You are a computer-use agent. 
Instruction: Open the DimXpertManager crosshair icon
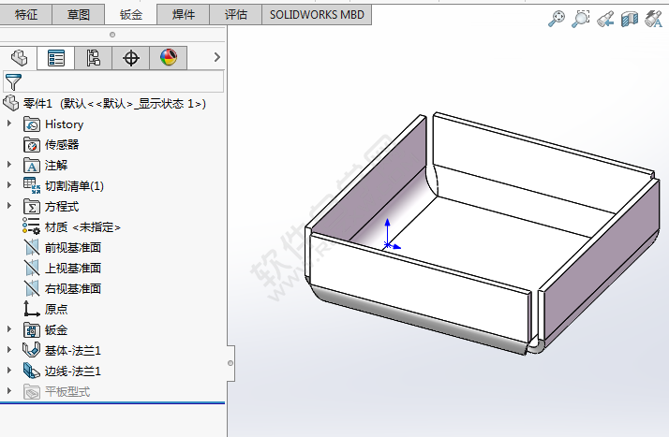130,57
